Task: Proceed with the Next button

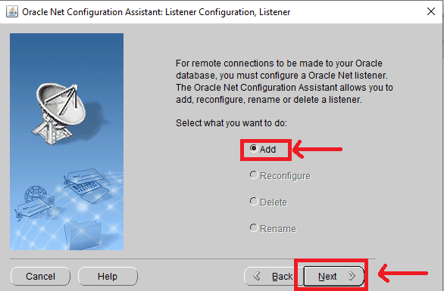Action: coord(334,276)
